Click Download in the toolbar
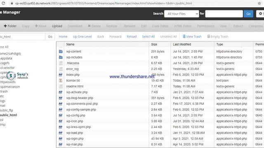The height and width of the screenshot is (148, 264). (x=75, y=26)
